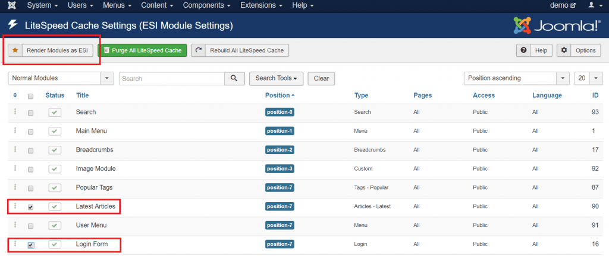Tick the select-all checkbox in table header

pos(31,96)
